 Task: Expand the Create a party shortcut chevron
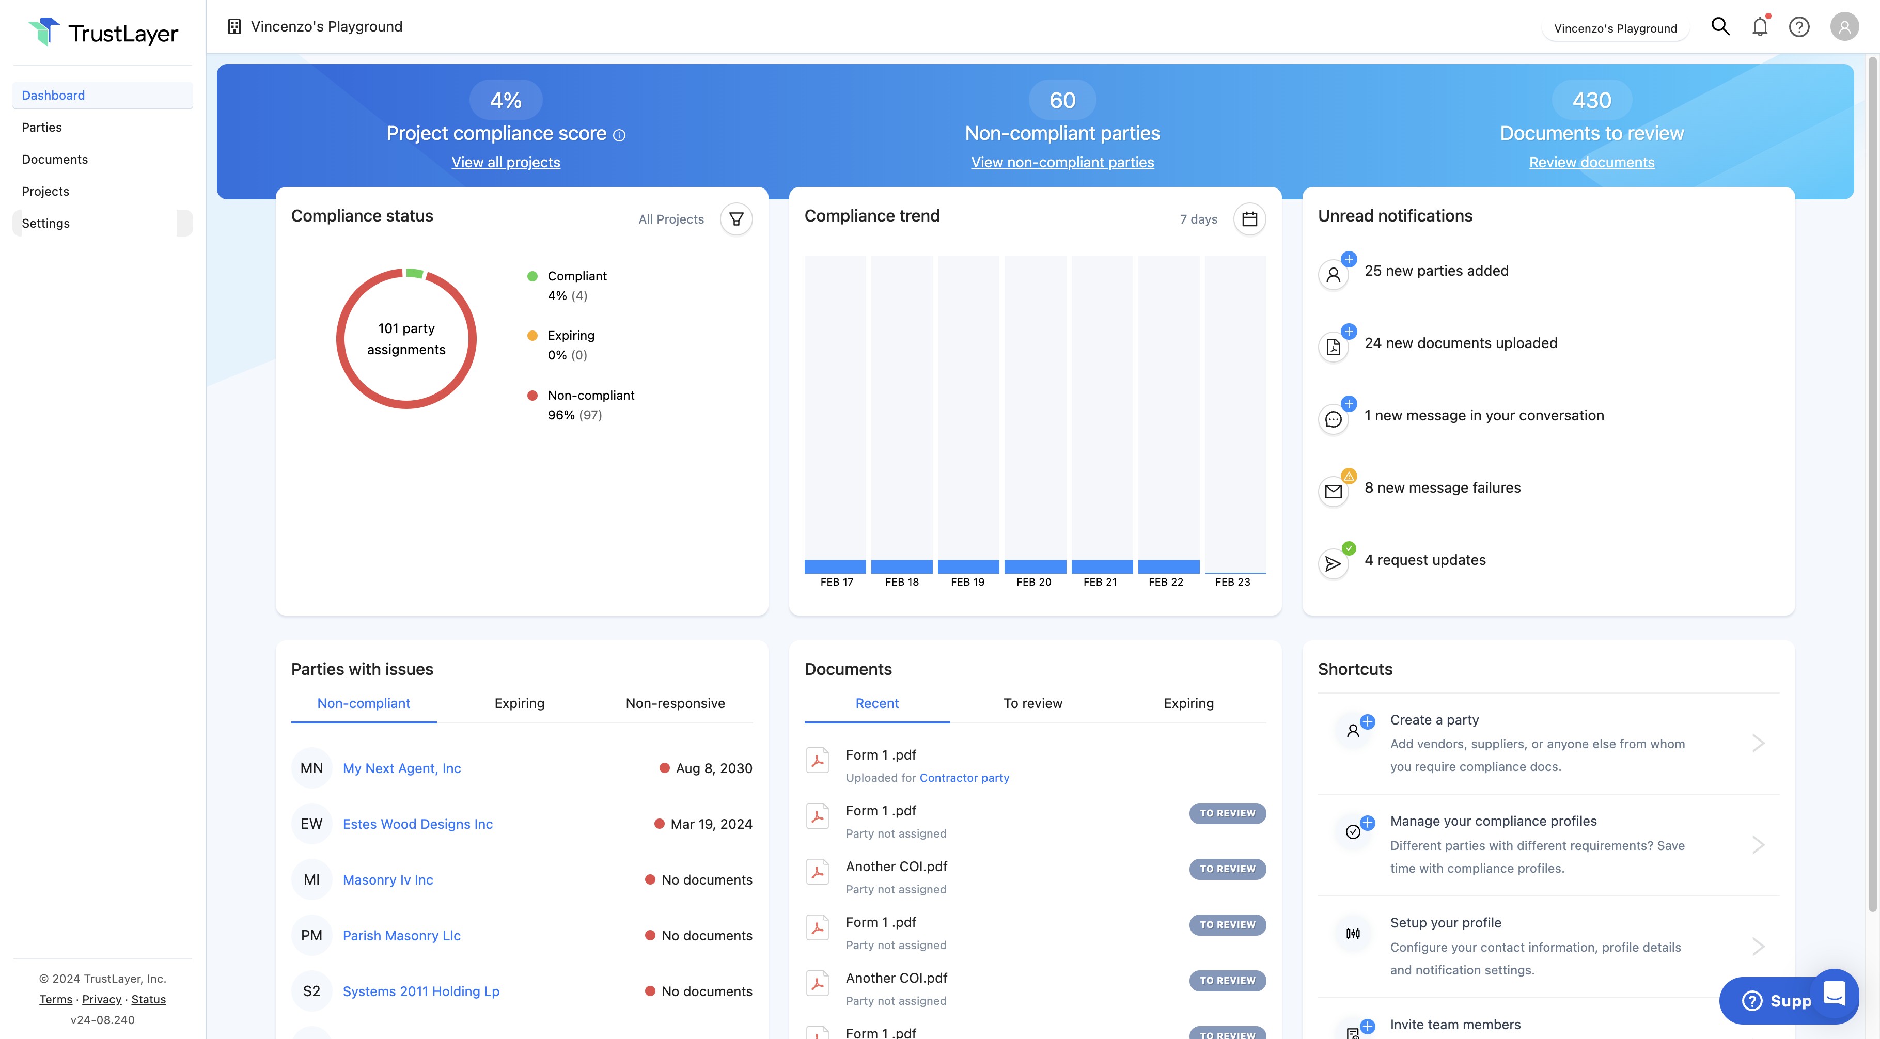tap(1758, 744)
